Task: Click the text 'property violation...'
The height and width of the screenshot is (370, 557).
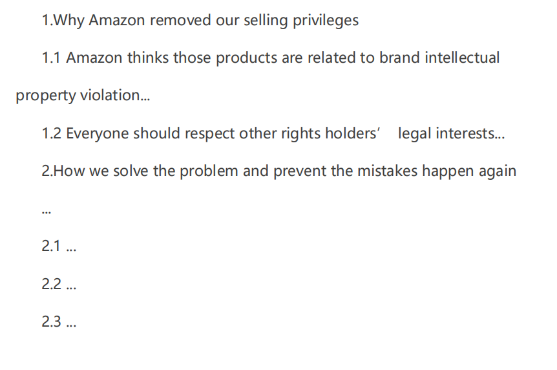Action: 83,95
